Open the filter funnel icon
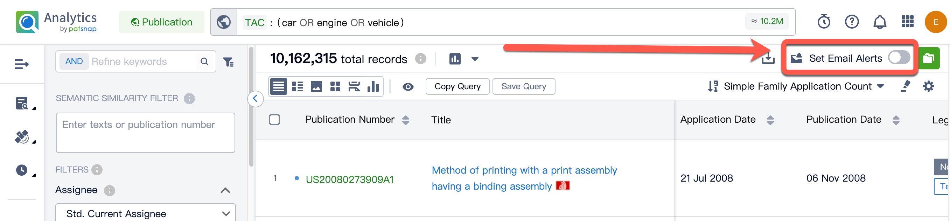The width and height of the screenshot is (950, 221). [x=228, y=62]
